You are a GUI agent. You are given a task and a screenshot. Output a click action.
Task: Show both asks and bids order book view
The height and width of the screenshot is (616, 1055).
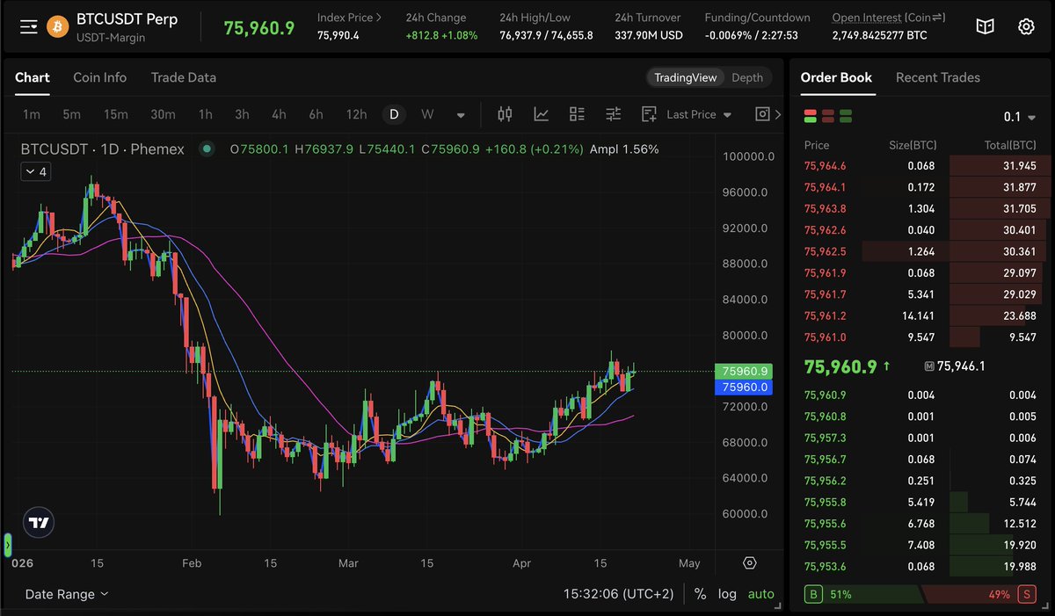811,116
